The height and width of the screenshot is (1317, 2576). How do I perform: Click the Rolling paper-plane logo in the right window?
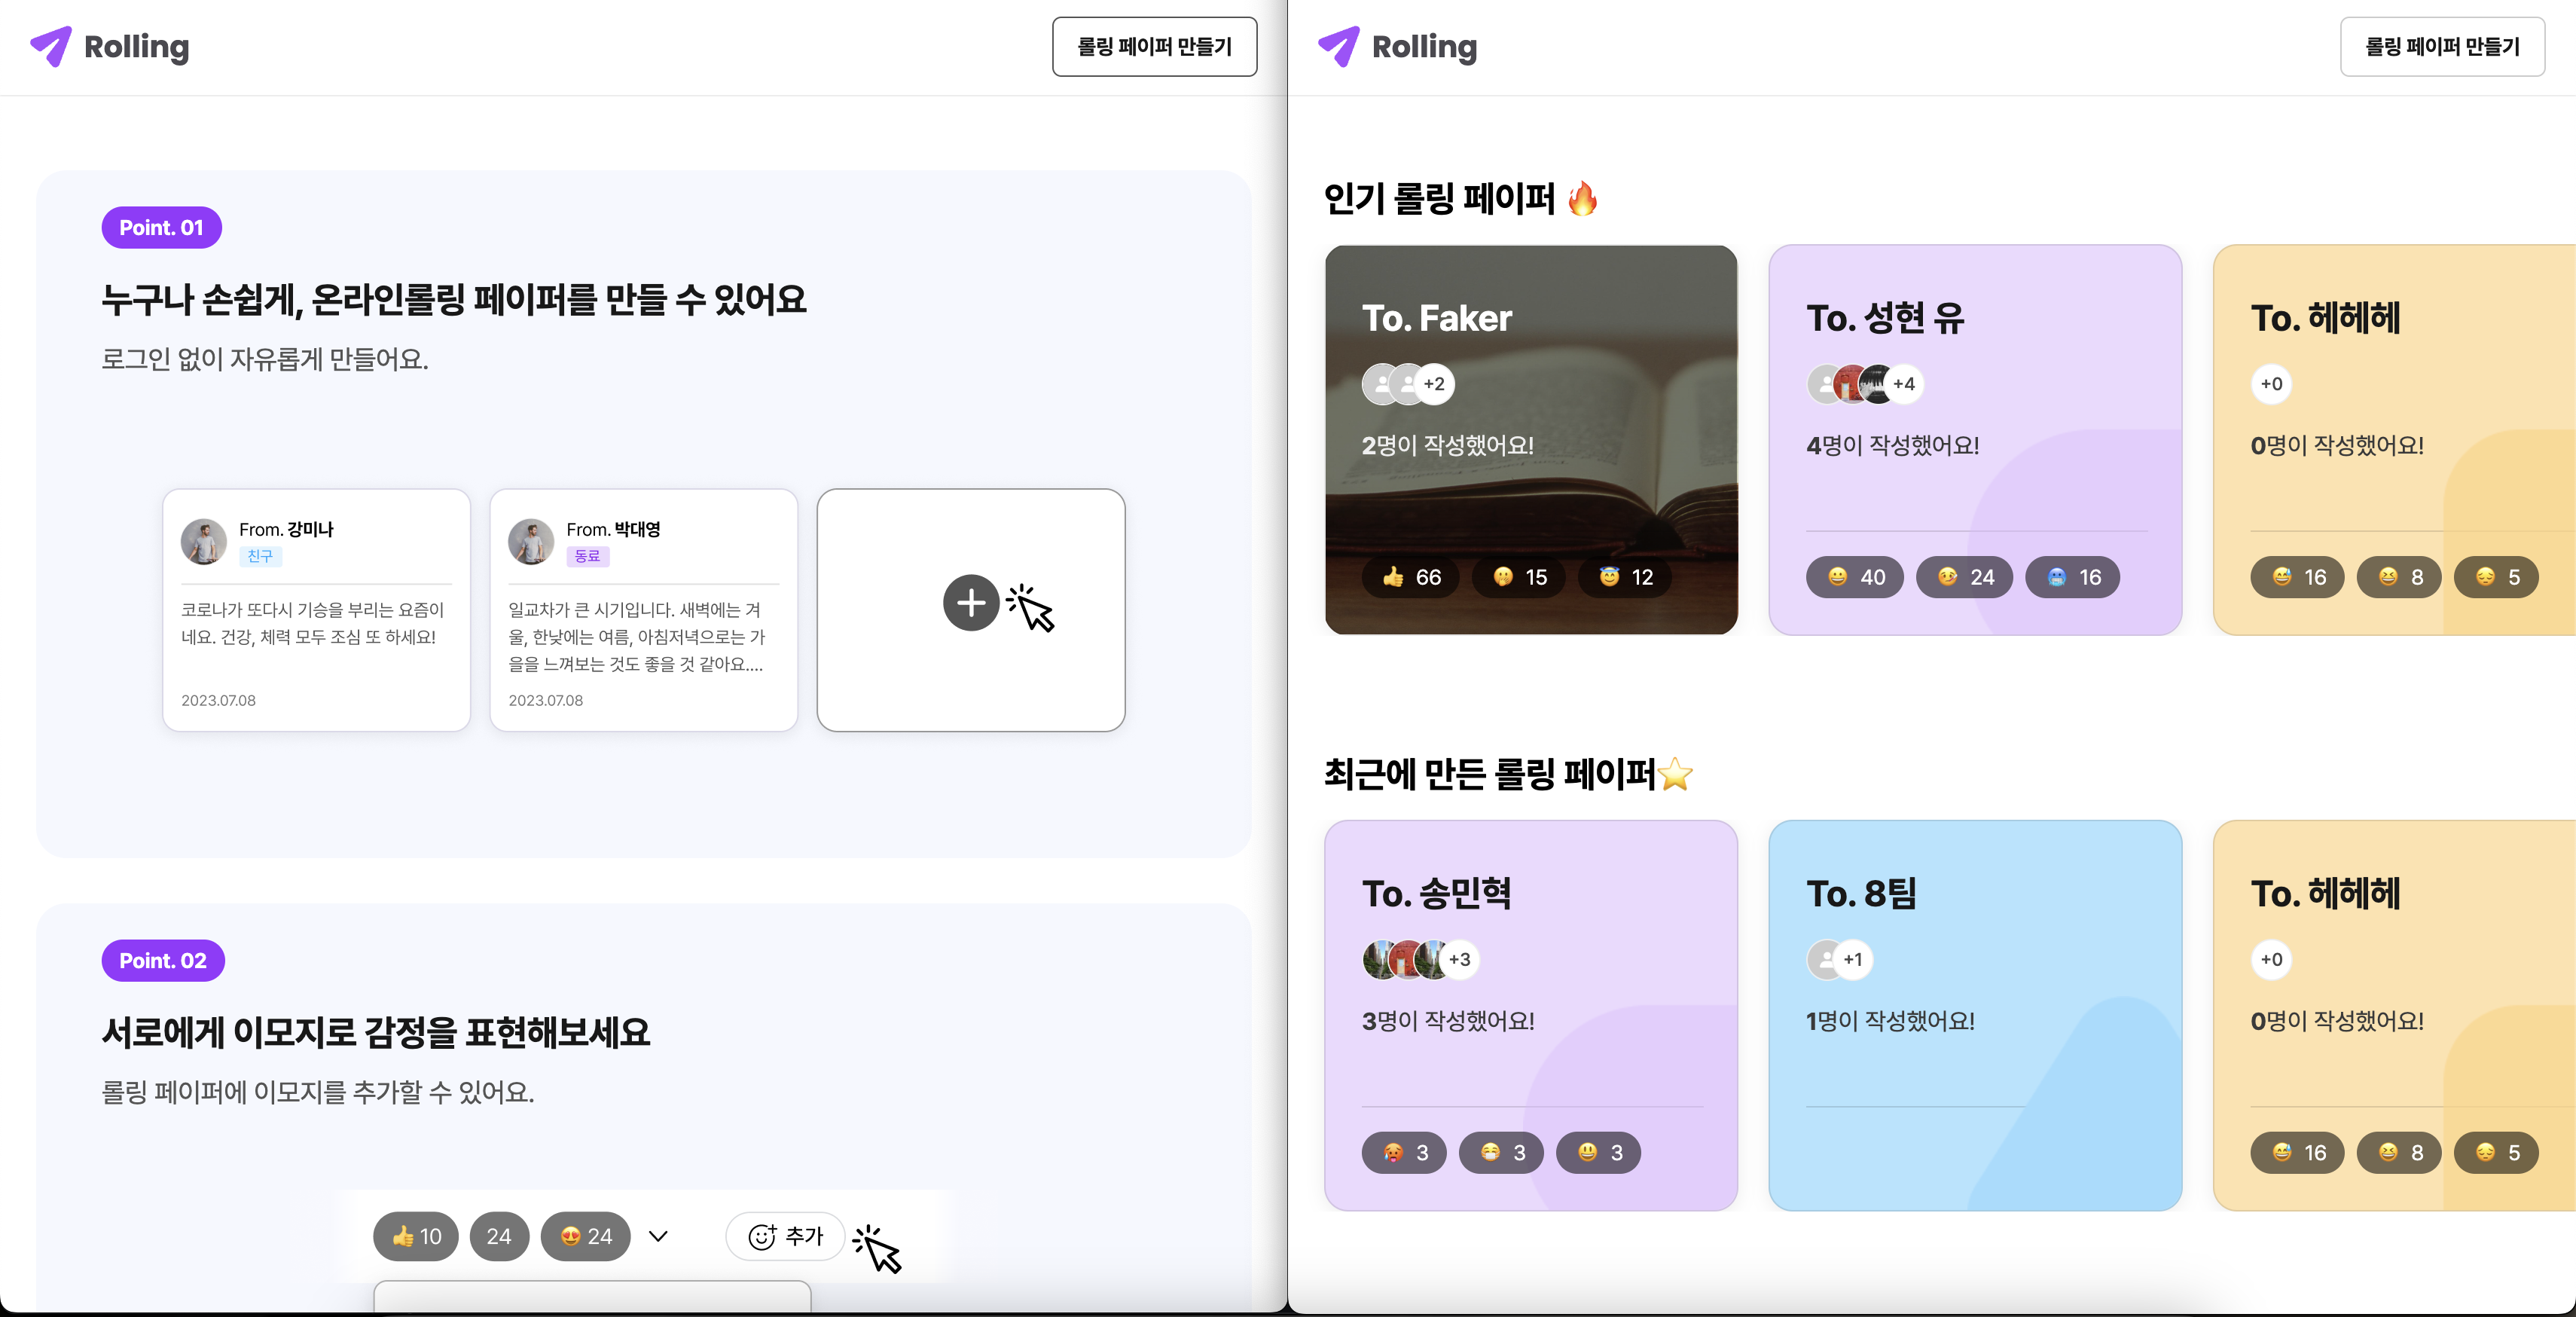[1397, 47]
